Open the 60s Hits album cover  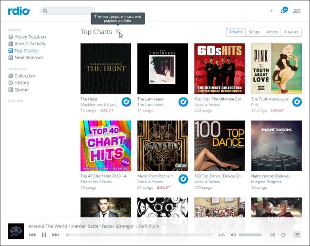point(219,69)
